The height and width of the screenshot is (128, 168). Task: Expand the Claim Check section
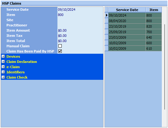pyautogui.click(x=3, y=77)
